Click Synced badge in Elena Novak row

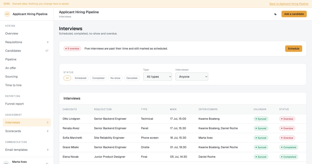pos(261,157)
